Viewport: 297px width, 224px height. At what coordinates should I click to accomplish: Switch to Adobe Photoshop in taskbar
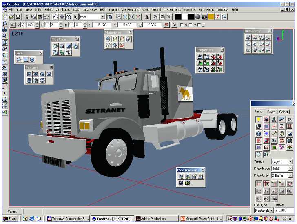(157, 219)
